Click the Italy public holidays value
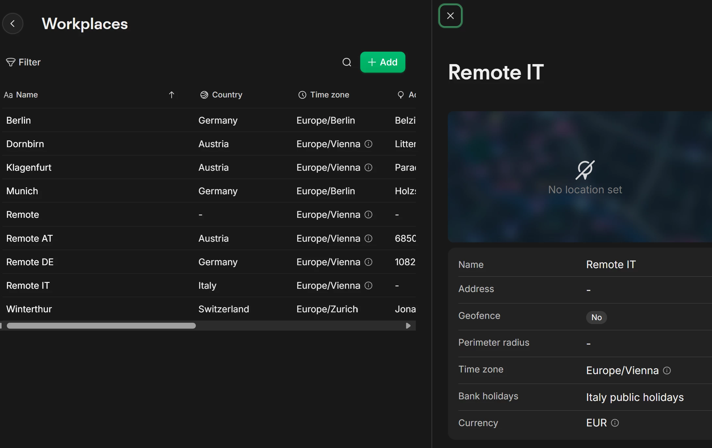The image size is (712, 448). tap(635, 397)
